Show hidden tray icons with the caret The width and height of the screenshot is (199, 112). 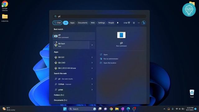164,109
